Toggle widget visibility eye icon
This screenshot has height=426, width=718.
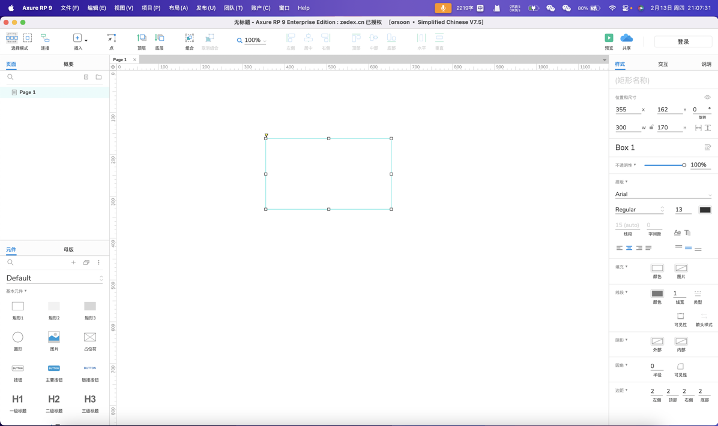[x=707, y=98]
